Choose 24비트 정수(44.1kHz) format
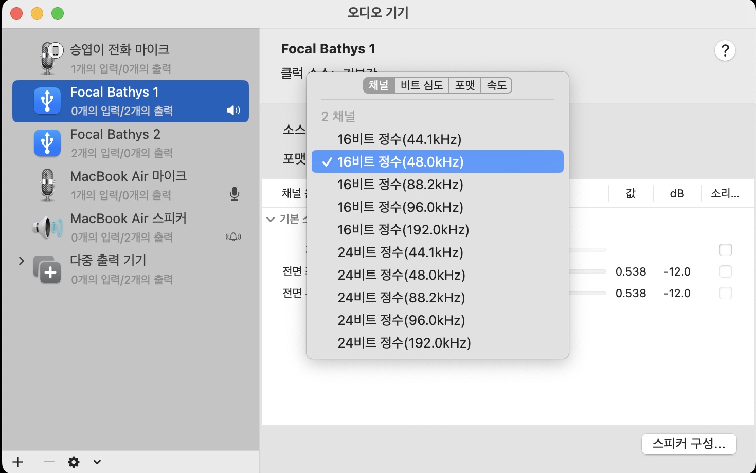Screen dimensions: 756x473 (x=438, y=252)
